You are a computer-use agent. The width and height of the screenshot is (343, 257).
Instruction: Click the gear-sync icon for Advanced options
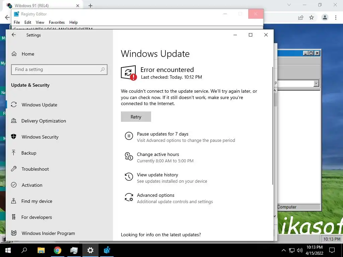pyautogui.click(x=129, y=197)
